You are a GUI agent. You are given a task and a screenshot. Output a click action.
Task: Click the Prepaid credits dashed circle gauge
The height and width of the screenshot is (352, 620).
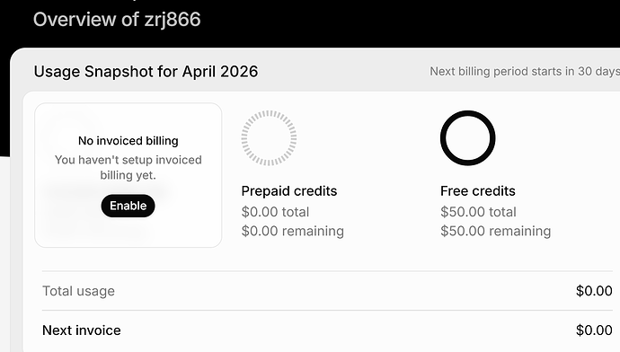(269, 138)
